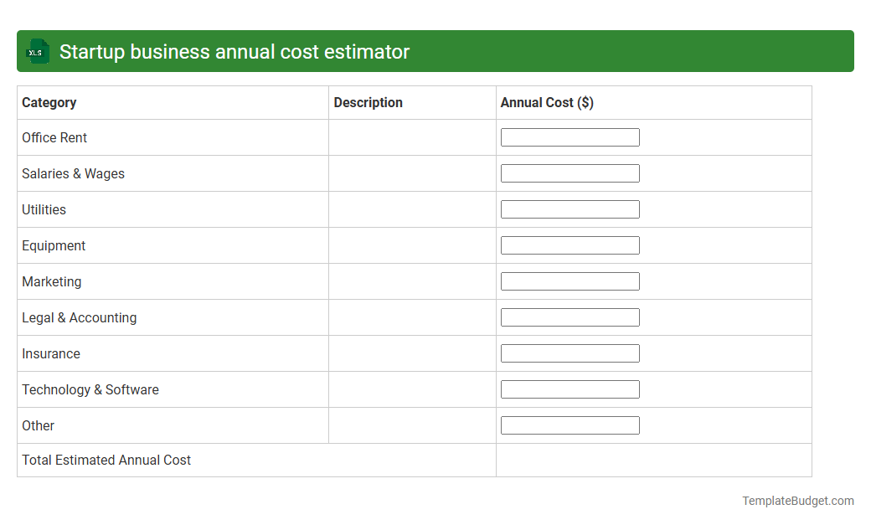Image resolution: width=871 pixels, height=525 pixels.
Task: Click the Marketing cost input box
Action: coord(569,281)
